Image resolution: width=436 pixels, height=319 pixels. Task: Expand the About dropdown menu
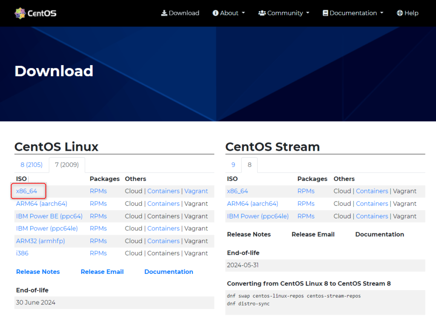click(x=229, y=13)
